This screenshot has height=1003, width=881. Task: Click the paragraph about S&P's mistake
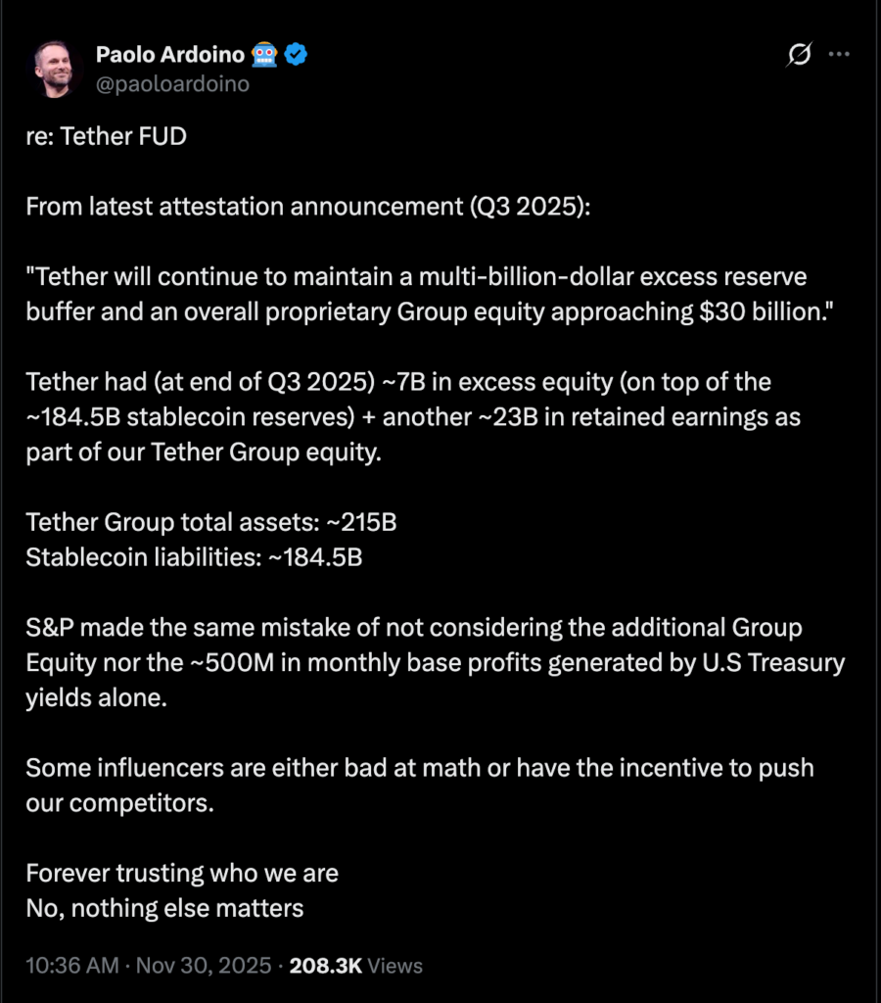(435, 662)
